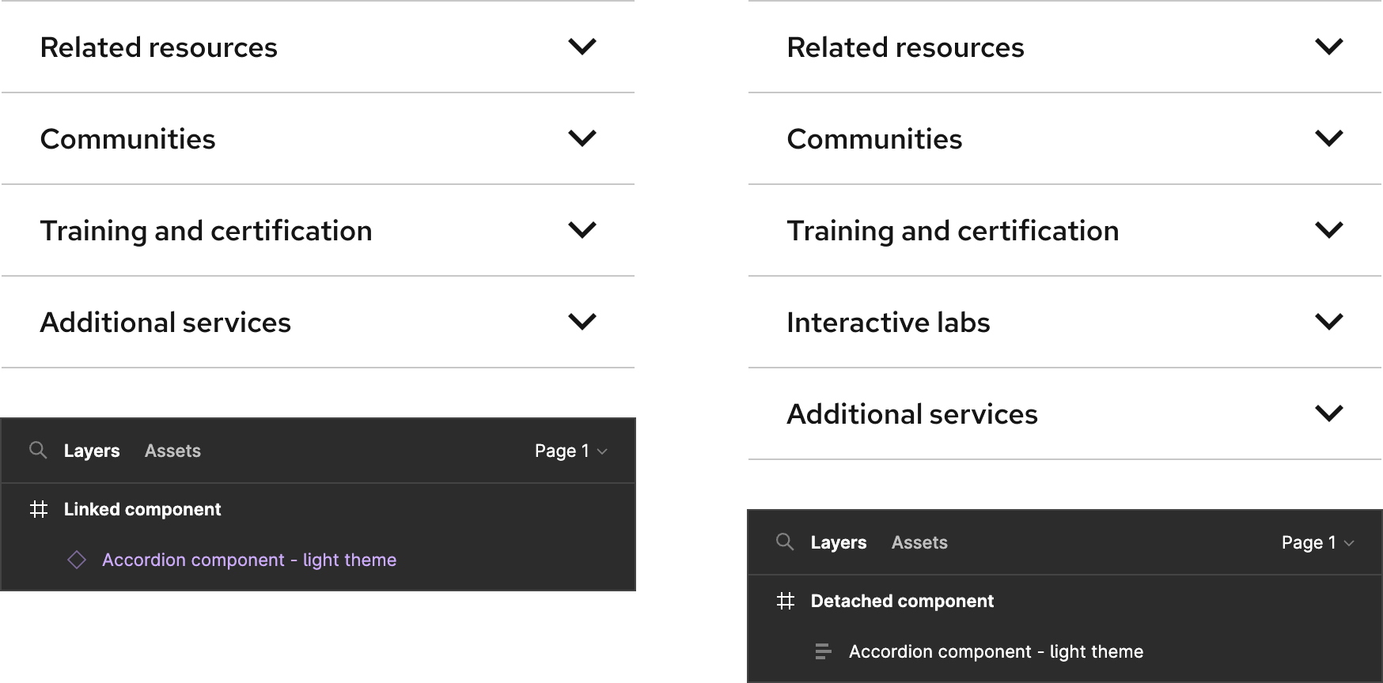Click the frame icon beside Detached component
1383x683 pixels.
786,601
